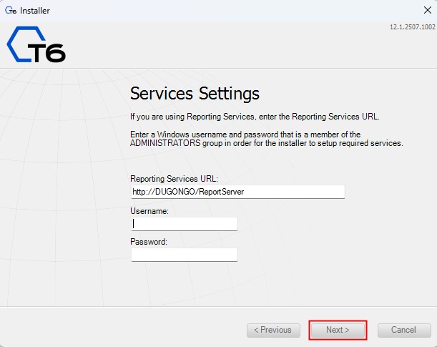Click the Password label

[x=149, y=242]
